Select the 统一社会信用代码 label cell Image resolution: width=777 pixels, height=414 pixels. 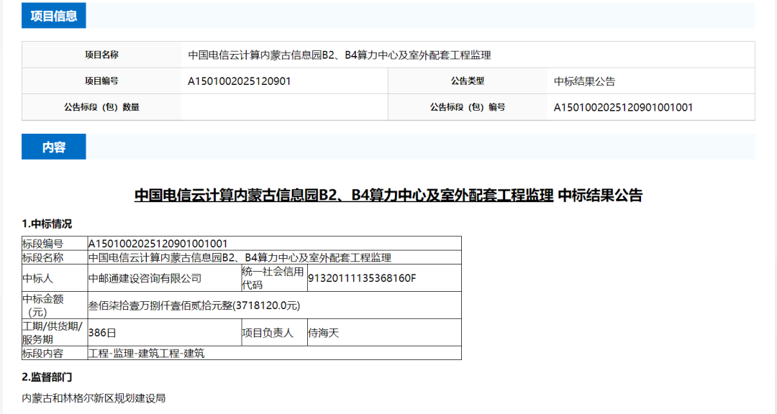(275, 278)
